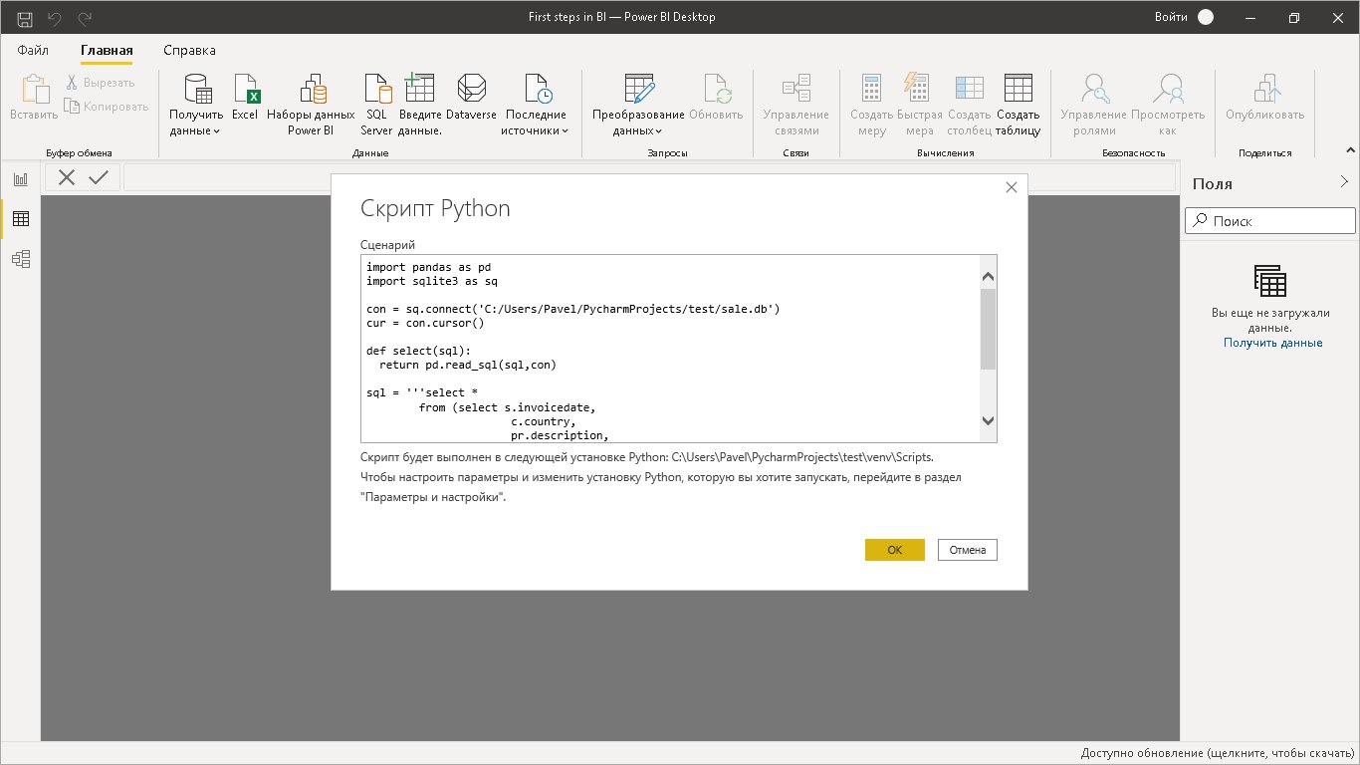Click the Redo arrow in title bar
Screen dimensions: 1360x765
click(x=85, y=18)
